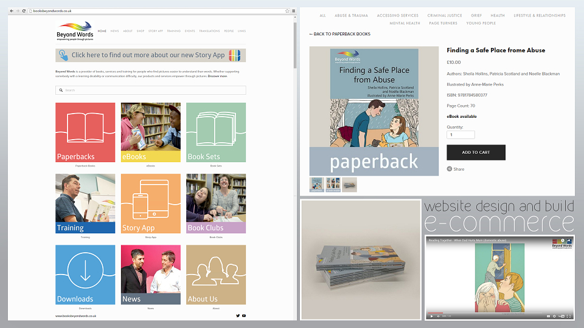Select the ALL category filter

(x=322, y=16)
